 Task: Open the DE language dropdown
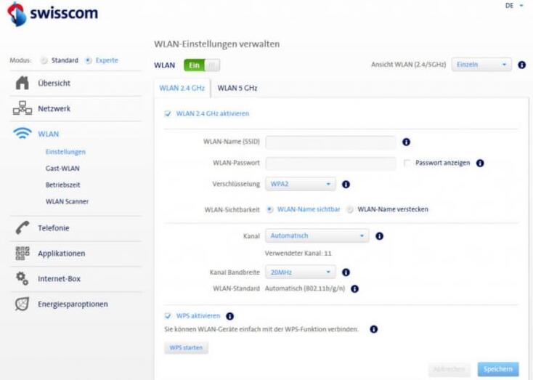(x=514, y=5)
